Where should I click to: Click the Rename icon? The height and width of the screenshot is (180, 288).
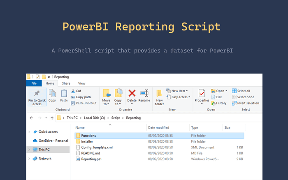(144, 93)
